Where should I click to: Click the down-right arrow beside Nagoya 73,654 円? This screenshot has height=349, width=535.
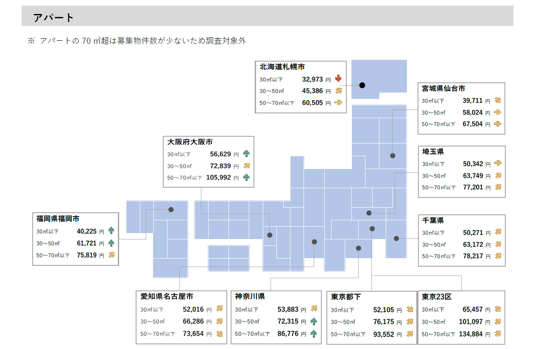220,334
